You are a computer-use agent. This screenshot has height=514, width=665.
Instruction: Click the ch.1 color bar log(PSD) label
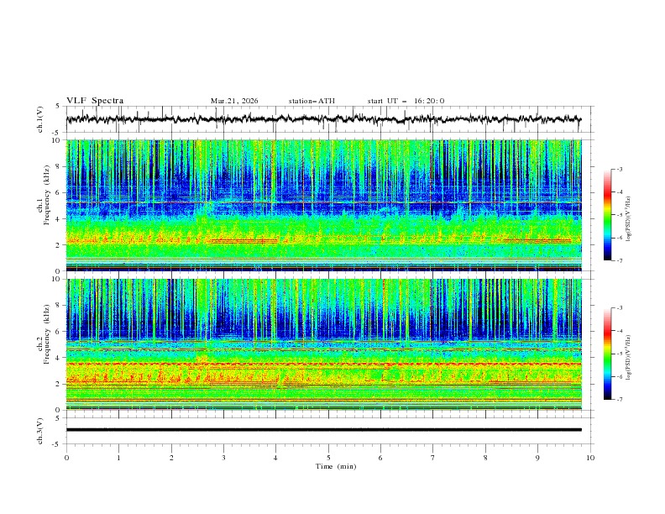629,219
